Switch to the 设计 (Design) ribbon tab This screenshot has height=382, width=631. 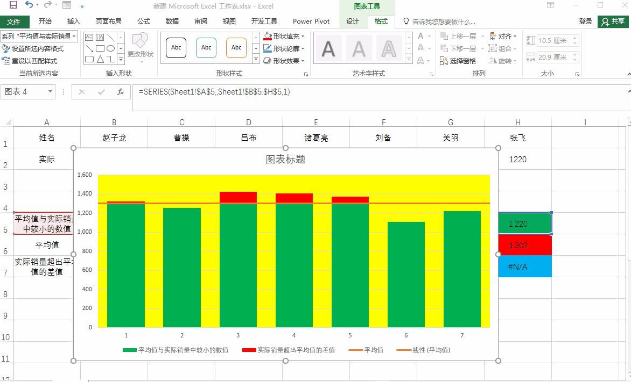[x=353, y=21]
